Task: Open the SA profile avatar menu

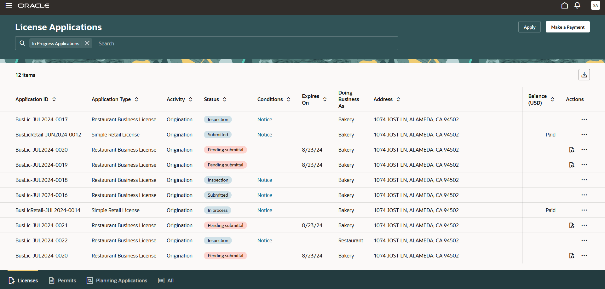Action: [x=596, y=5]
